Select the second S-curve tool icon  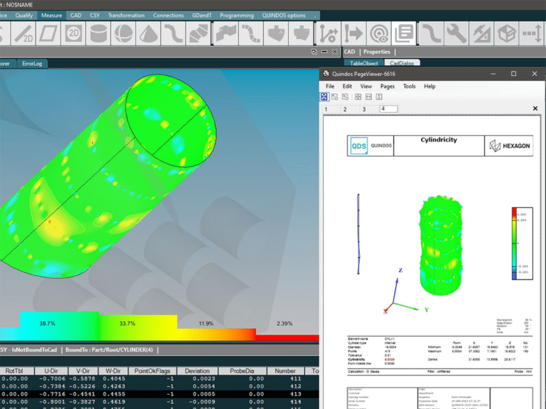point(431,34)
